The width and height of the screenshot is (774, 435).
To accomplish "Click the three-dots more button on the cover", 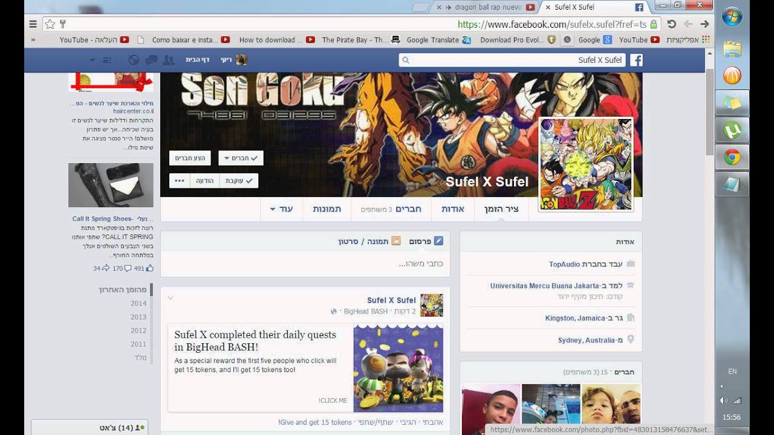I will coord(179,181).
